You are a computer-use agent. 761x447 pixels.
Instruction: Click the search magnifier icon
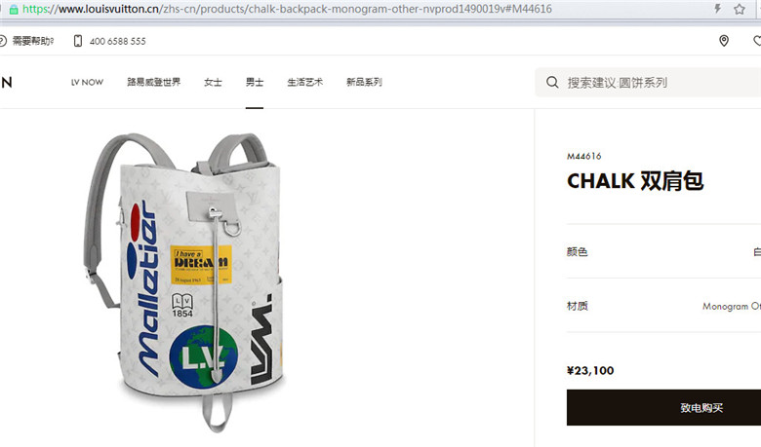coord(552,83)
